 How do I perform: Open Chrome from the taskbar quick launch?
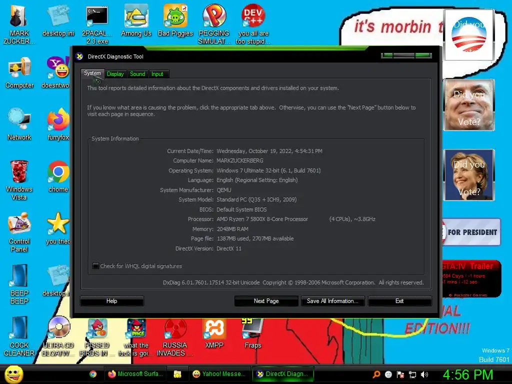[x=93, y=374]
